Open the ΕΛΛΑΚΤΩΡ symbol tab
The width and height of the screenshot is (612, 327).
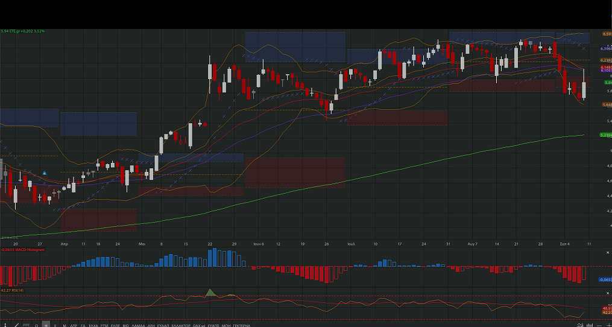click(181, 325)
